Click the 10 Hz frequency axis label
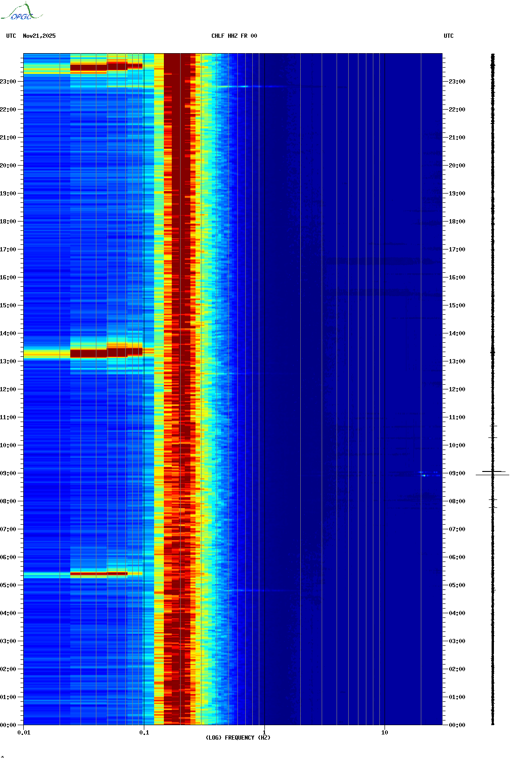This screenshot has height=762, width=513. coord(385,732)
